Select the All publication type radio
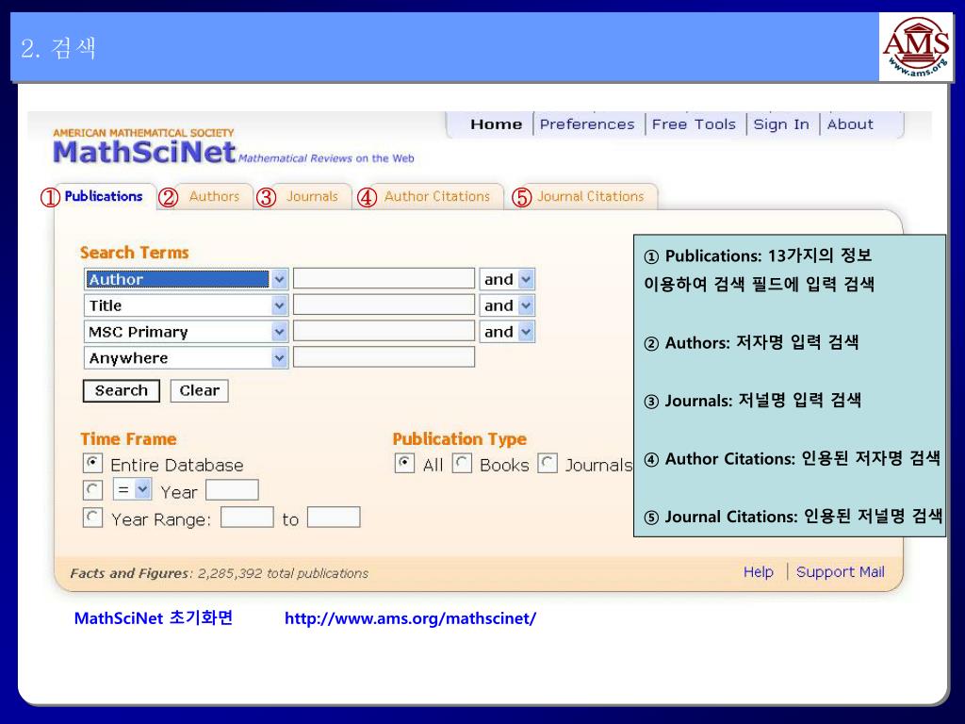The height and width of the screenshot is (724, 965). (404, 463)
